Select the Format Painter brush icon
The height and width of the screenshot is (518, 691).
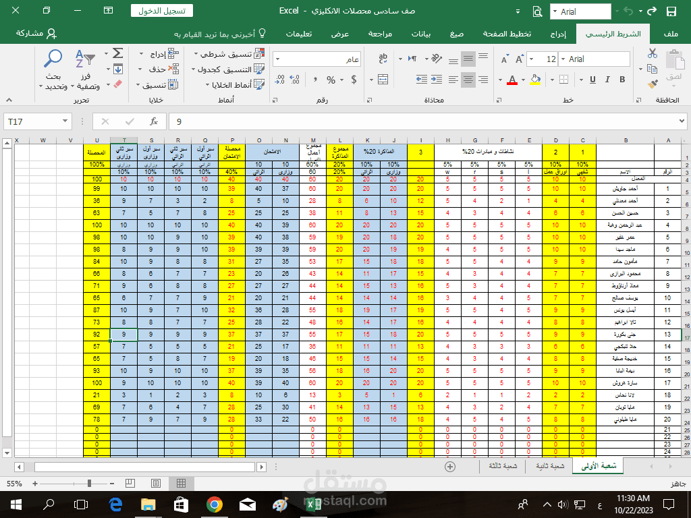(653, 84)
